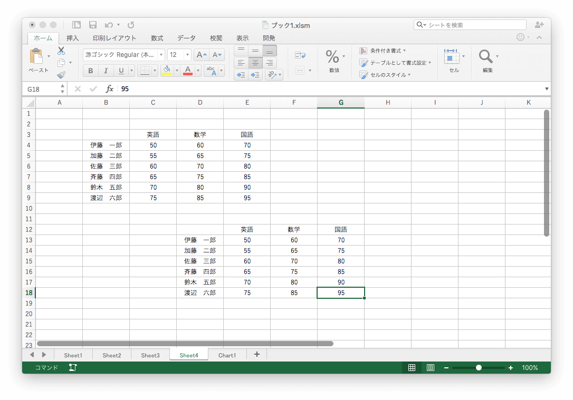Open the font name dropdown

click(x=161, y=55)
